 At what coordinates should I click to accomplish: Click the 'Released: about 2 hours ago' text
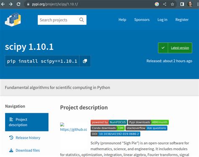point(169,61)
